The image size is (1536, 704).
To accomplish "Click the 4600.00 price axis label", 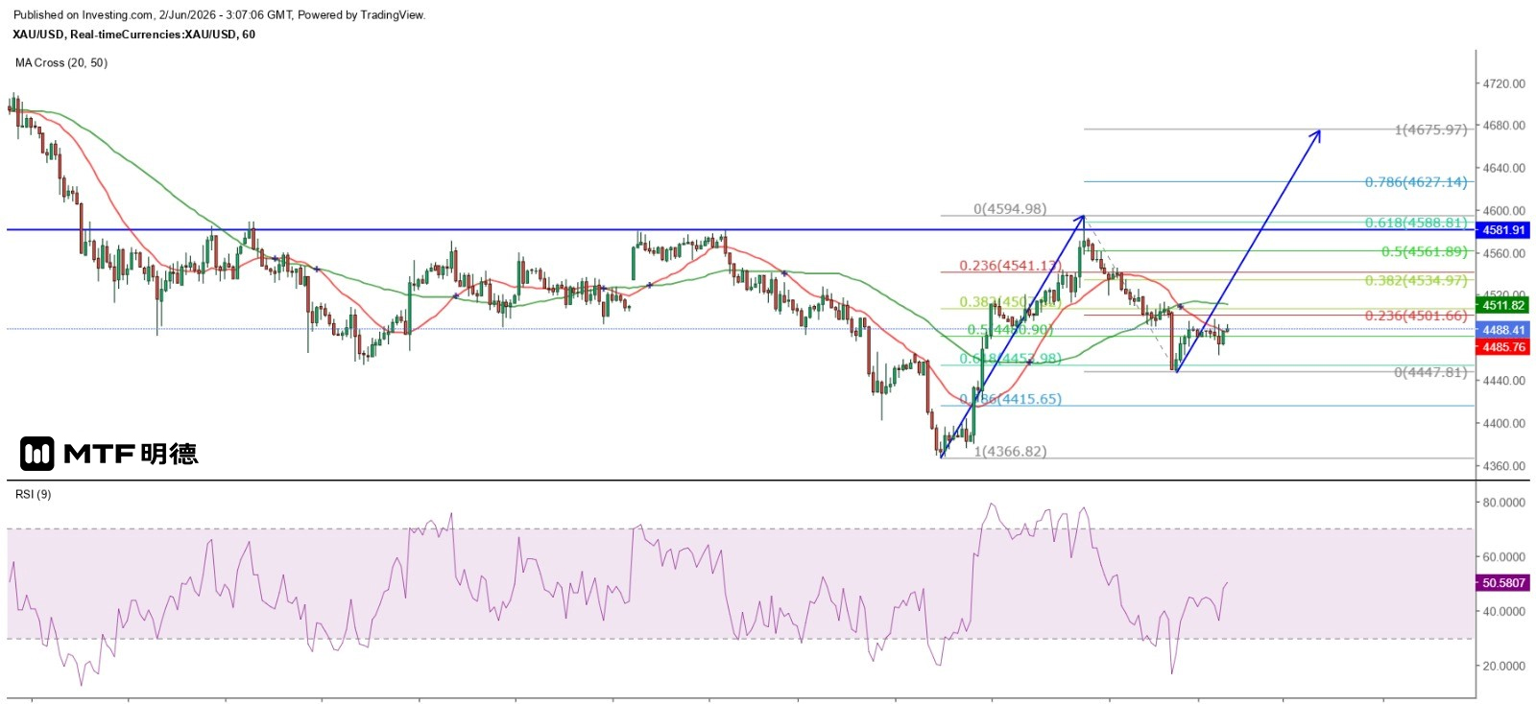I will point(1503,211).
